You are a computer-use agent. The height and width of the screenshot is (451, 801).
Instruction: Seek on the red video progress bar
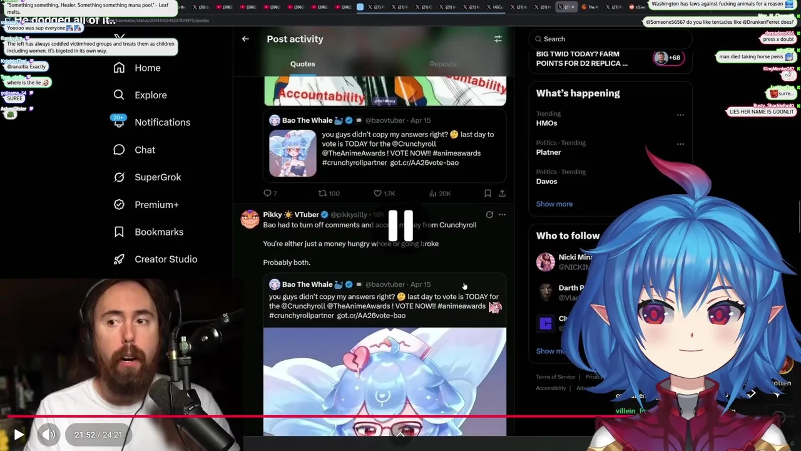(x=400, y=415)
